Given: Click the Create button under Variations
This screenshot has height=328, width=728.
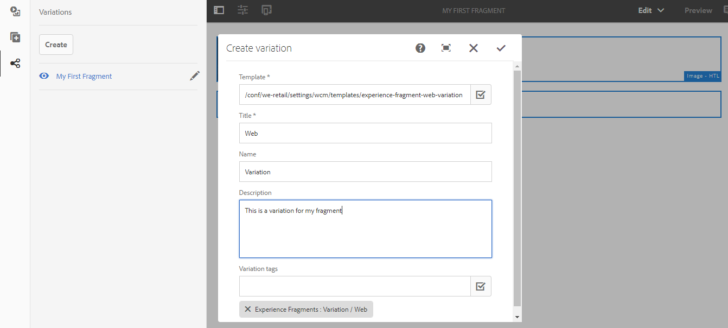Looking at the screenshot, I should point(56,44).
